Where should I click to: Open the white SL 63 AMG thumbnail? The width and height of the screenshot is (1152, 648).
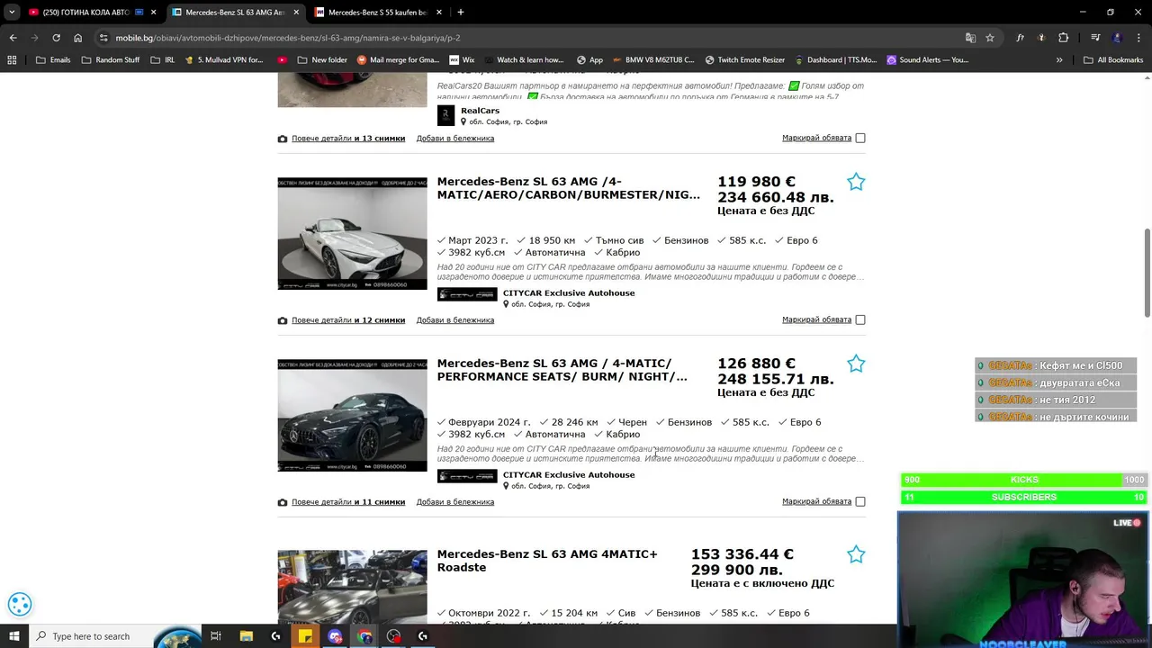coord(352,233)
